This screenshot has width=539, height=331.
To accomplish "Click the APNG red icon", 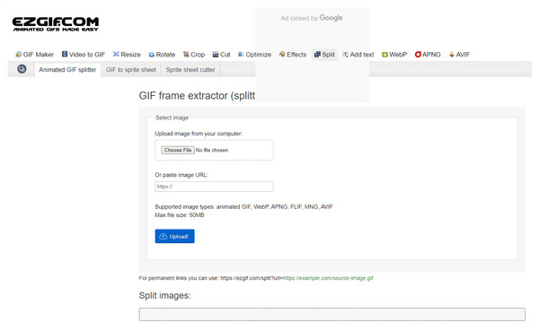I will click(x=418, y=54).
